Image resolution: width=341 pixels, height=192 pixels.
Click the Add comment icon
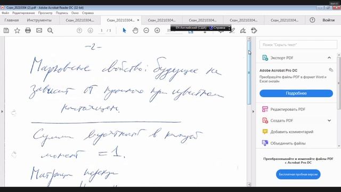265,132
